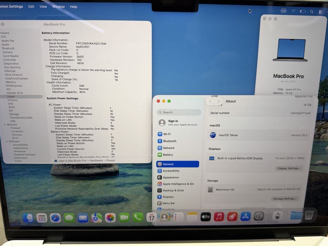Collapse Network section in System Information
The image size is (328, 246).
[x=5, y=124]
